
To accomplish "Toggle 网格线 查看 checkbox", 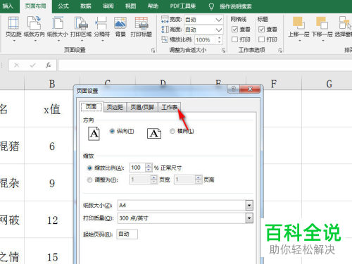I will 234,30.
